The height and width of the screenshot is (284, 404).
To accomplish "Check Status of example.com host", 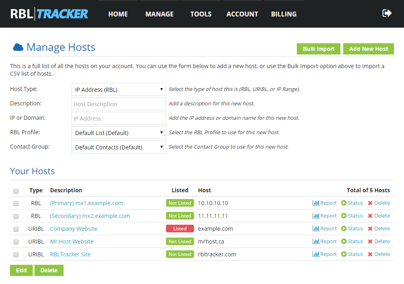I will 352,229.
